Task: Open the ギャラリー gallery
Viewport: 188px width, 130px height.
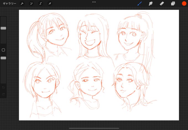Action: coord(9,4)
